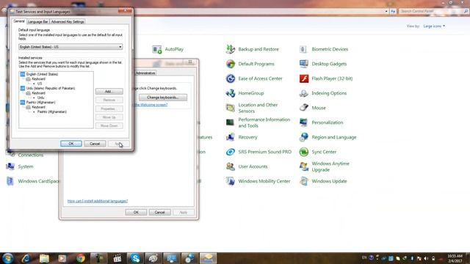Click the taskbar clock showing 10:55 AM
Image resolution: width=470 pixels, height=264 pixels.
click(455, 259)
